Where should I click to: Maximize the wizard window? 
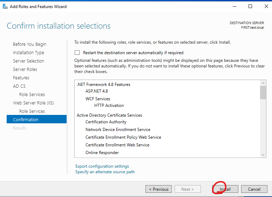click(x=250, y=6)
